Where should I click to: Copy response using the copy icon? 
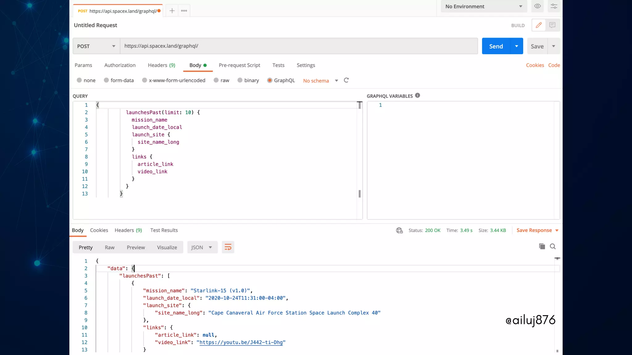click(x=542, y=246)
